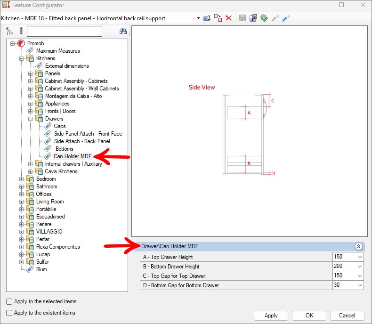
Task: Select Flexa Componentes tree item
Action: tap(58, 247)
